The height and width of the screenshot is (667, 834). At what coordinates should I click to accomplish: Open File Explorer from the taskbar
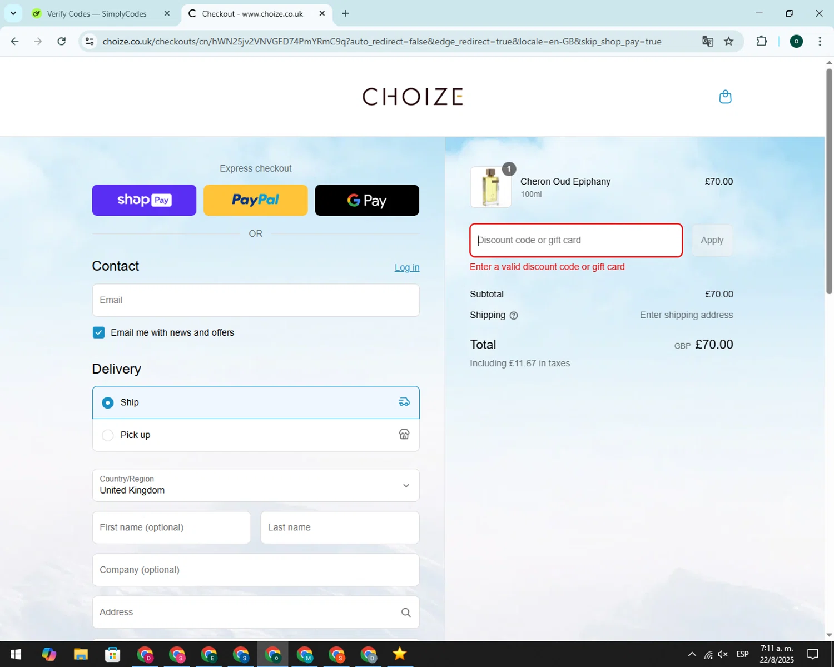click(81, 654)
